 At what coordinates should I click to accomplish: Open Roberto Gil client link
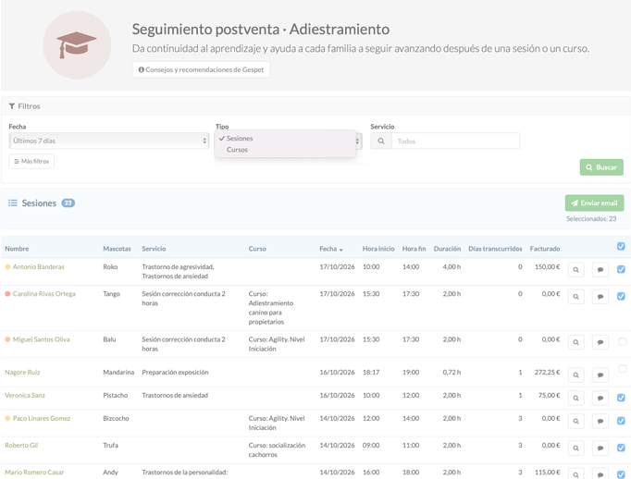point(21,445)
